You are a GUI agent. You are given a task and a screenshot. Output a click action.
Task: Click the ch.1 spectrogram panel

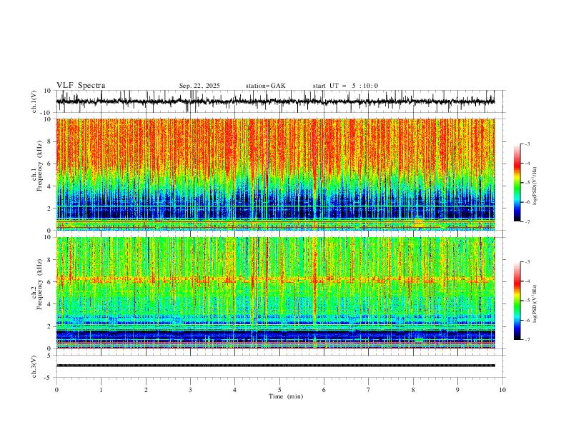pyautogui.click(x=275, y=174)
